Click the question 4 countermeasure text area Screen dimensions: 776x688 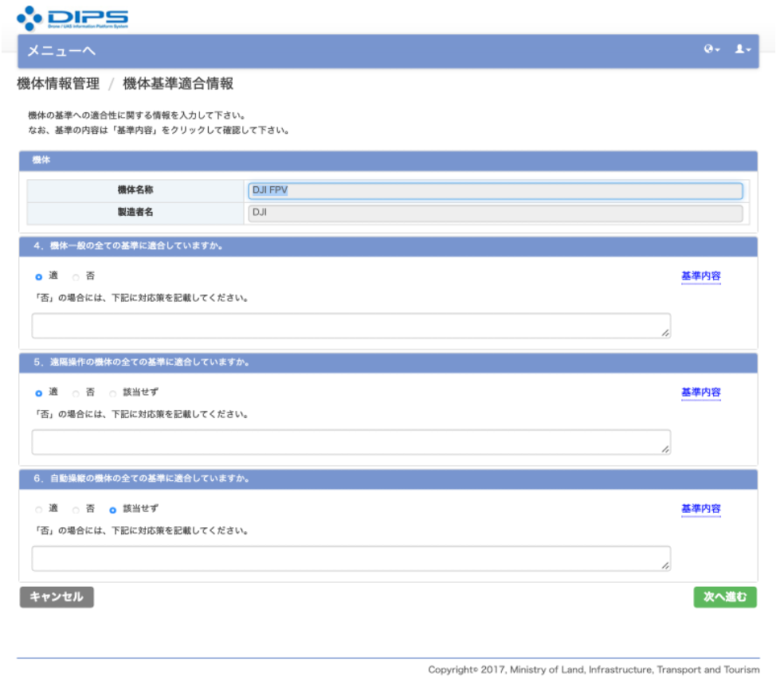pos(351,326)
